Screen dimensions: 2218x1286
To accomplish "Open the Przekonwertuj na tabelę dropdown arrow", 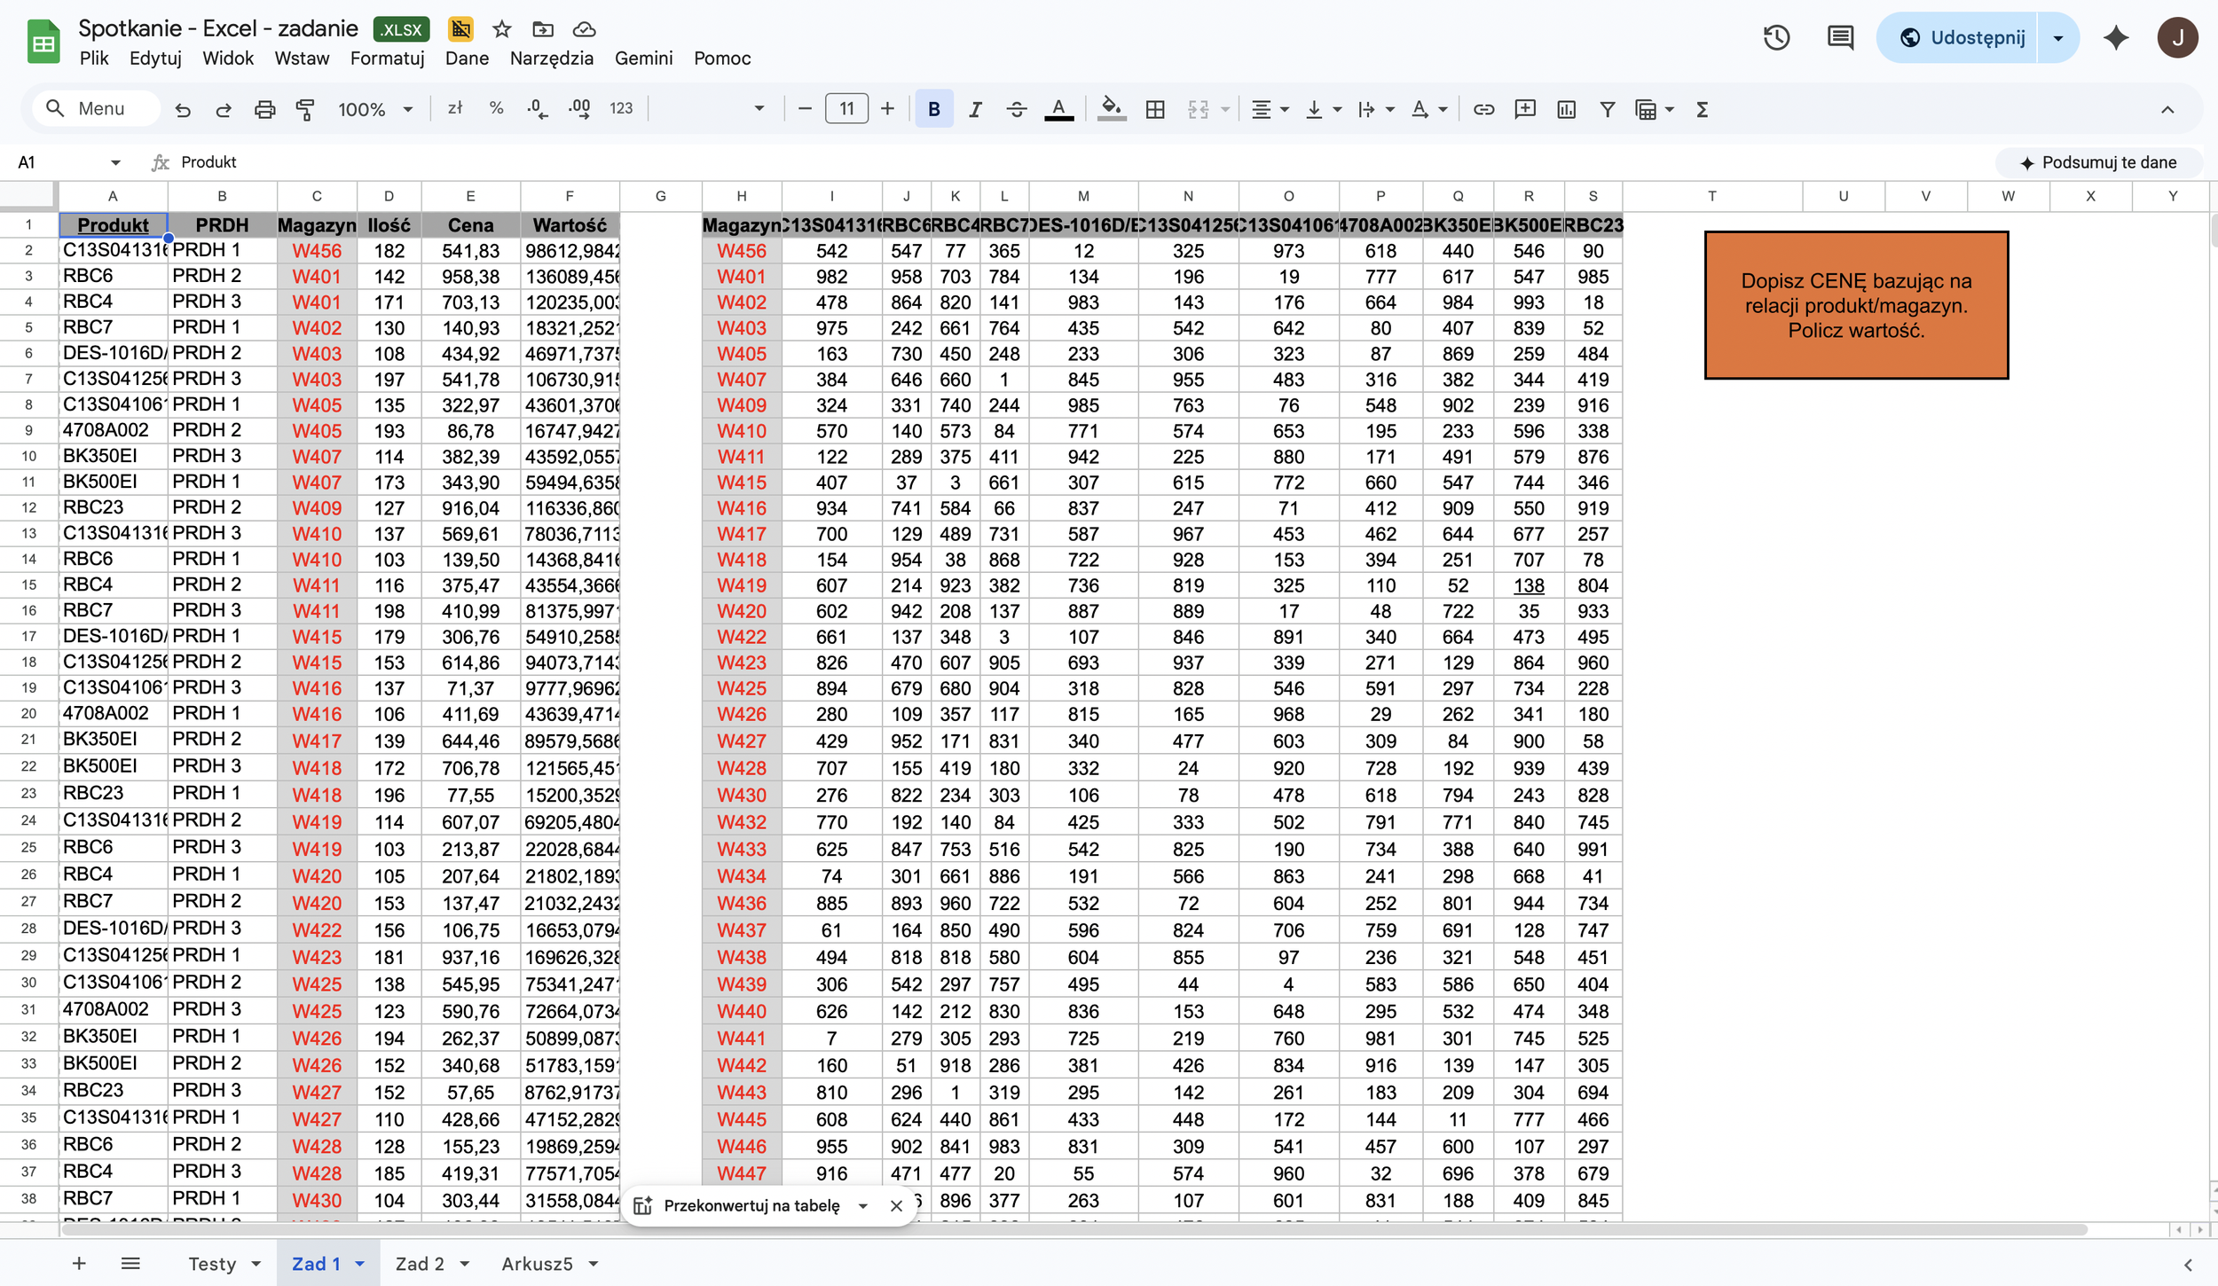I will (x=862, y=1206).
